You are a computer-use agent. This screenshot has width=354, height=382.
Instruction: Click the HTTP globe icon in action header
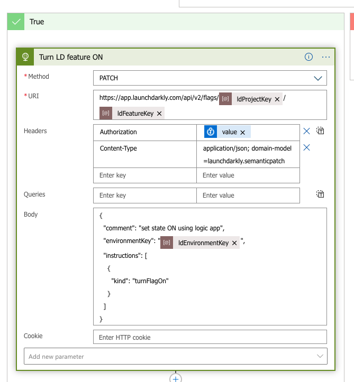[25, 57]
